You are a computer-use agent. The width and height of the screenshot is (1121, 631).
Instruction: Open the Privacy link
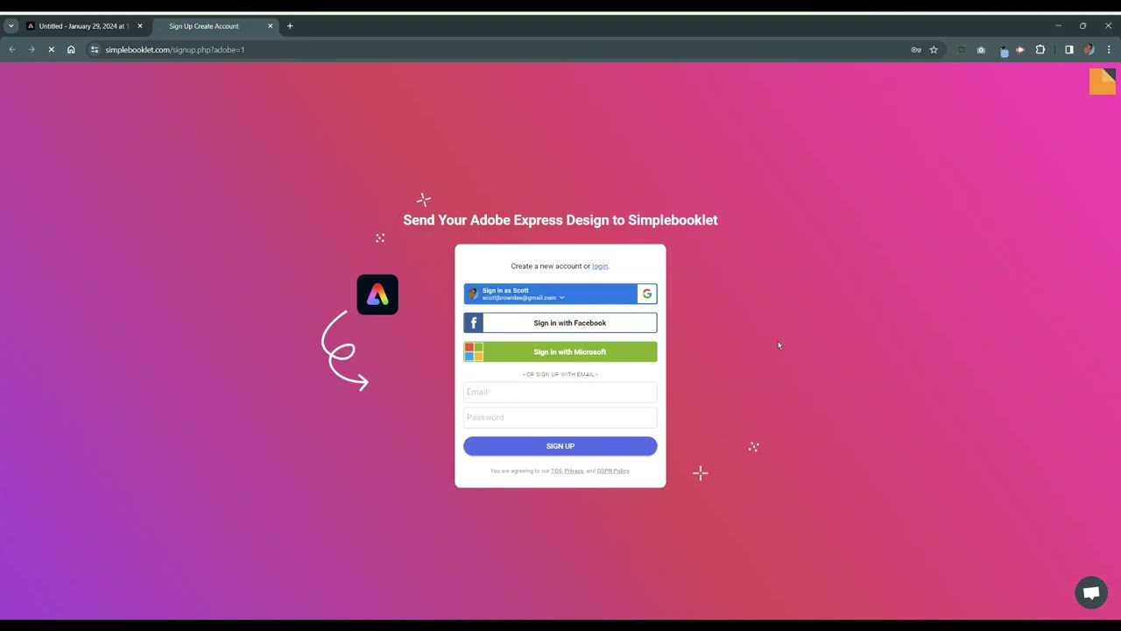(574, 471)
